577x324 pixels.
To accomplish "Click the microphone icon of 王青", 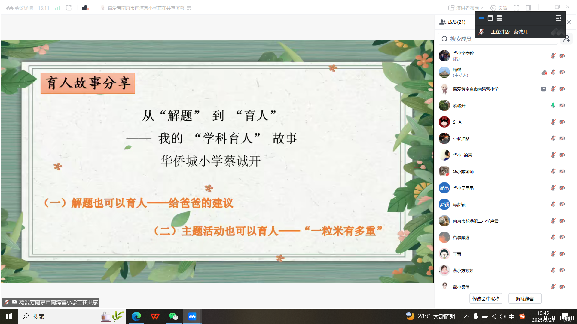I will (553, 254).
